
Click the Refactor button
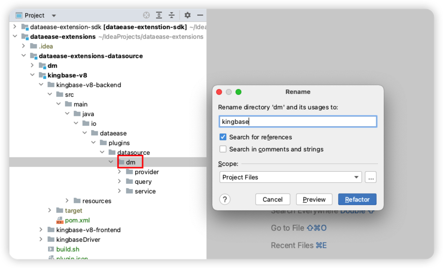pyautogui.click(x=357, y=199)
